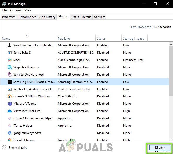
Task: Select Send to OneNote Tool entry name
Action: 28,75
